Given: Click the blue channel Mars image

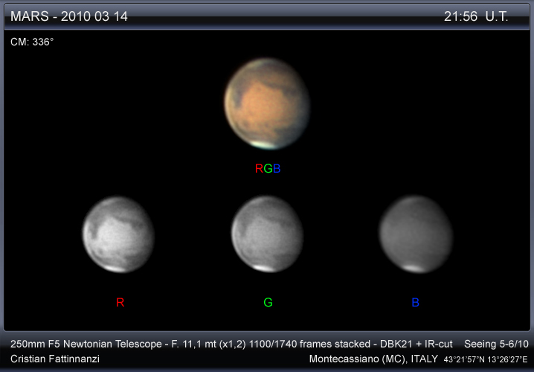Looking at the screenshot, I should point(416,234).
